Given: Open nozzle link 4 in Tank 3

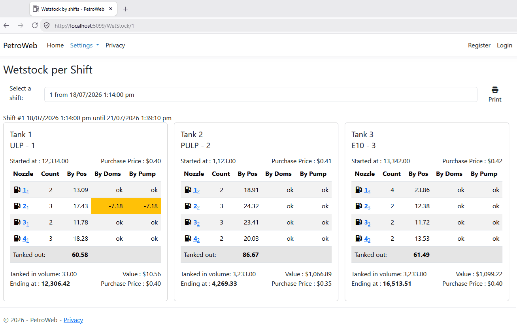Looking at the screenshot, I should pyautogui.click(x=367, y=239).
